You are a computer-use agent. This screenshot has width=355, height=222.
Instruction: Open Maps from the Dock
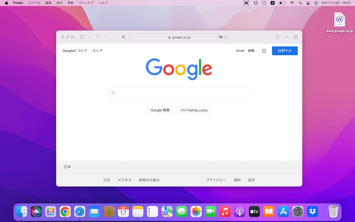[x=167, y=212]
